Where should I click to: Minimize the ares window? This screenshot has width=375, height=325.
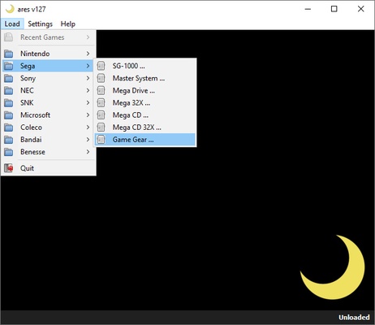pos(308,9)
